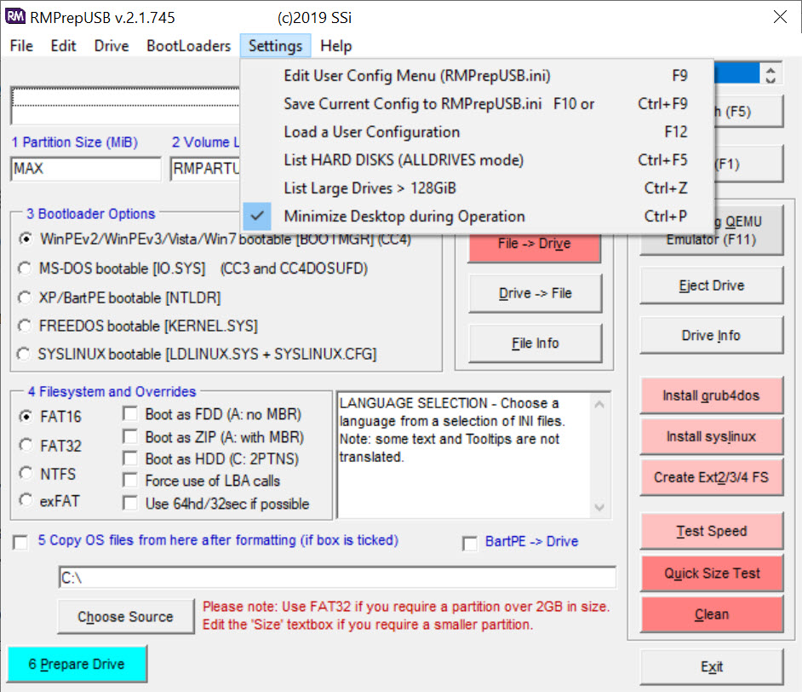Select XP/BartPE bootable [NTLDR] option
The image size is (802, 692).
(25, 297)
